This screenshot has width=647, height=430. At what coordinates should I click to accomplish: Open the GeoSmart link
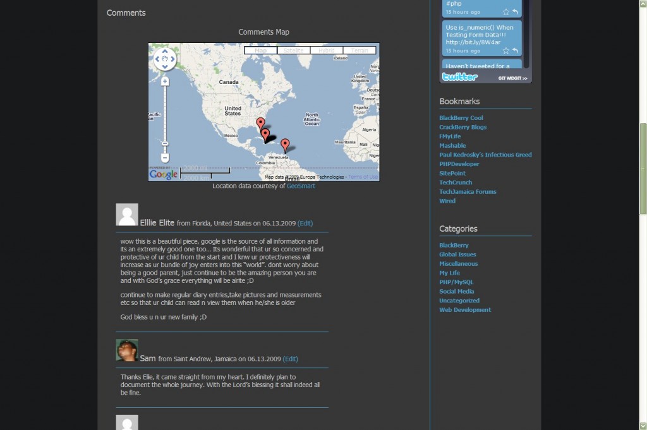(x=301, y=186)
